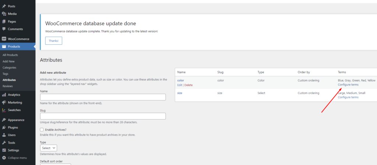Configure terms for color attribute
This screenshot has width=377, height=165.
coord(348,85)
